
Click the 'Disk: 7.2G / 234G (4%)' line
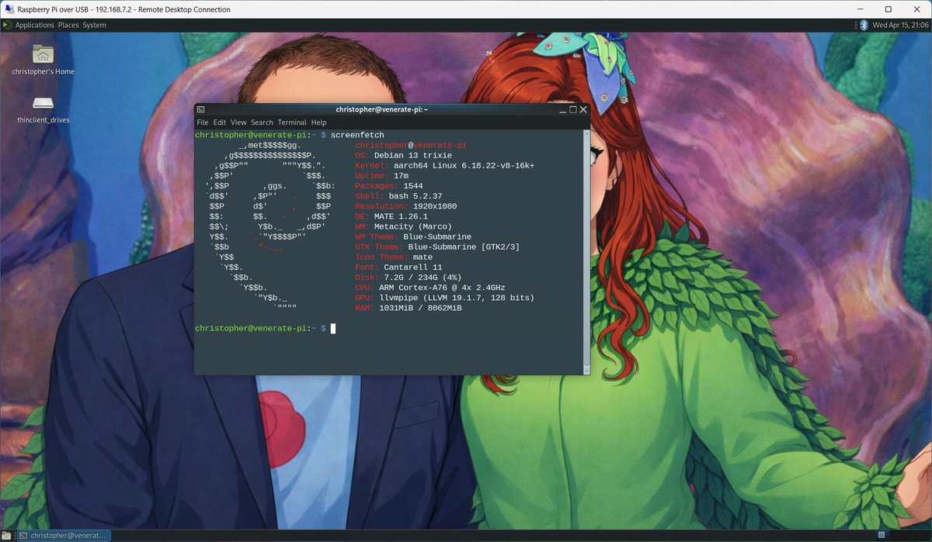[408, 278]
